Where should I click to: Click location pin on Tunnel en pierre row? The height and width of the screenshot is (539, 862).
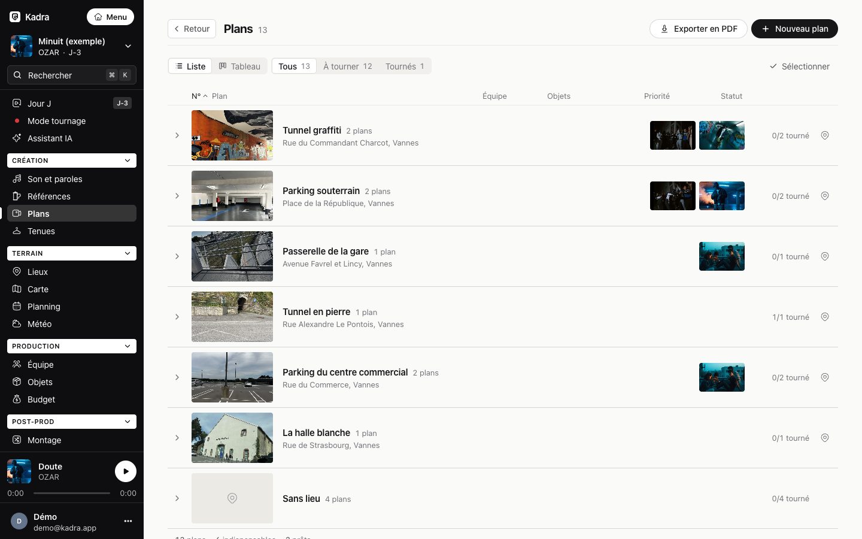point(825,317)
